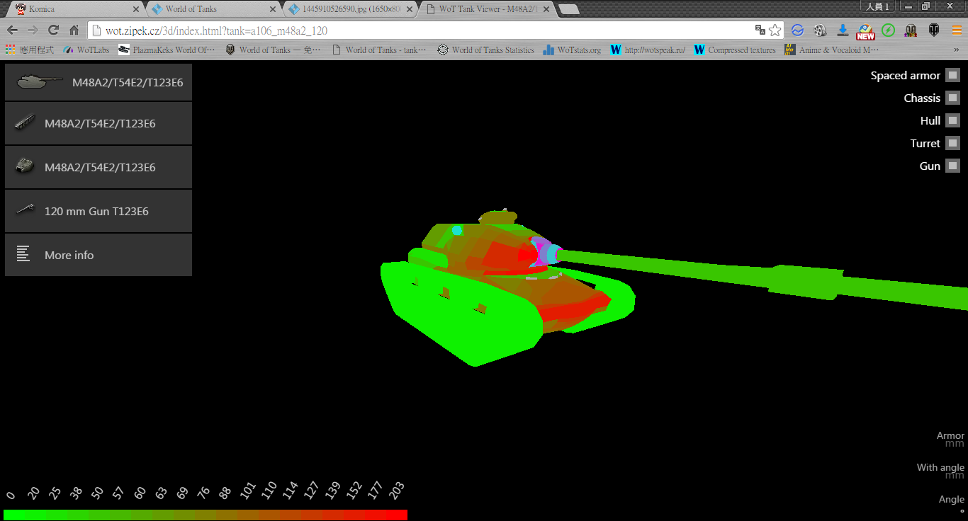This screenshot has height=521, width=968.
Task: Open Chrome hamburger menu
Action: tap(957, 30)
